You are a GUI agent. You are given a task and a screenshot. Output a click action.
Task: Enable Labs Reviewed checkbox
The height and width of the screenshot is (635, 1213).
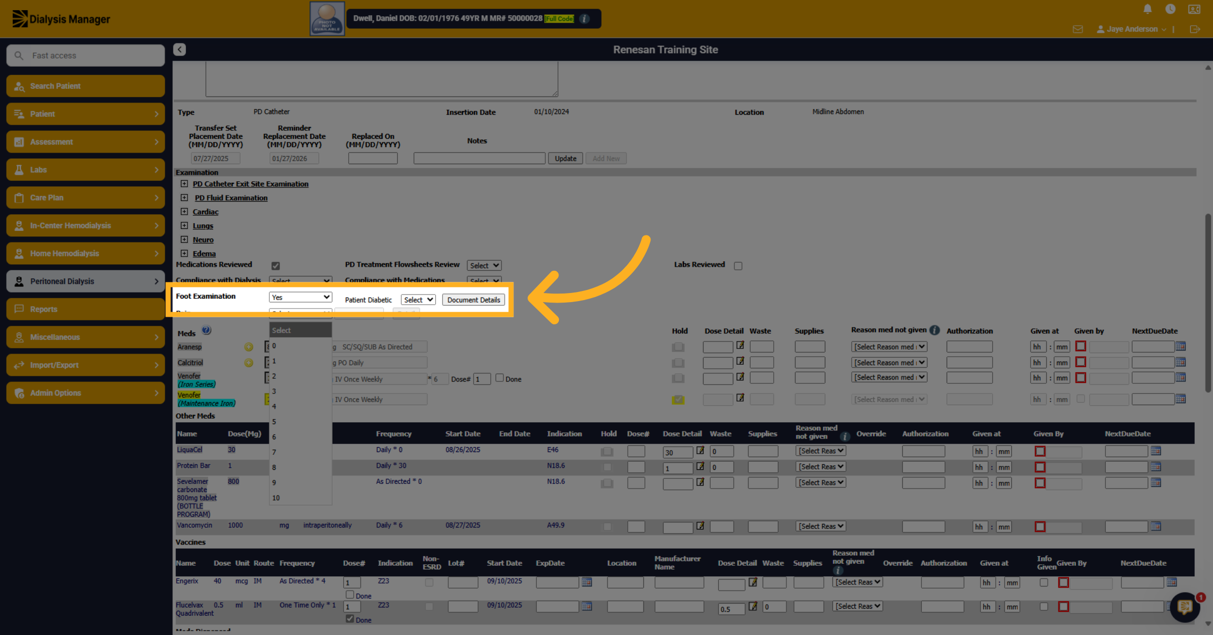point(738,266)
